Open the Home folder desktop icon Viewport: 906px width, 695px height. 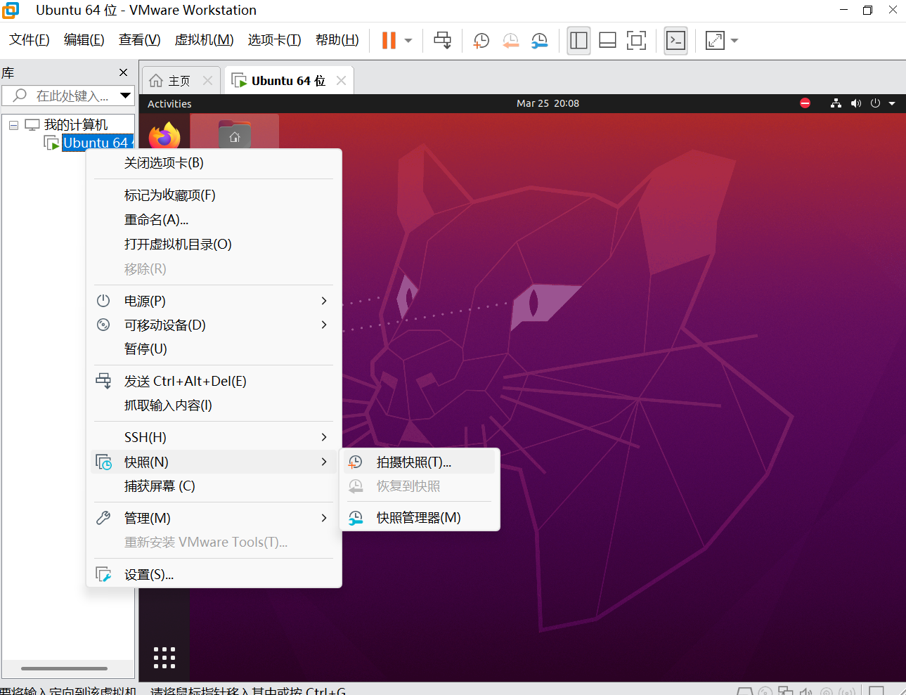pos(235,135)
